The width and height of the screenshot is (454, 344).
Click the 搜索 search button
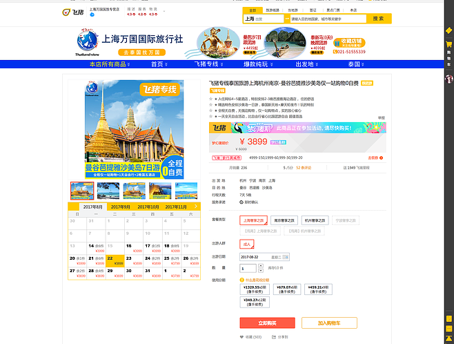(x=379, y=19)
